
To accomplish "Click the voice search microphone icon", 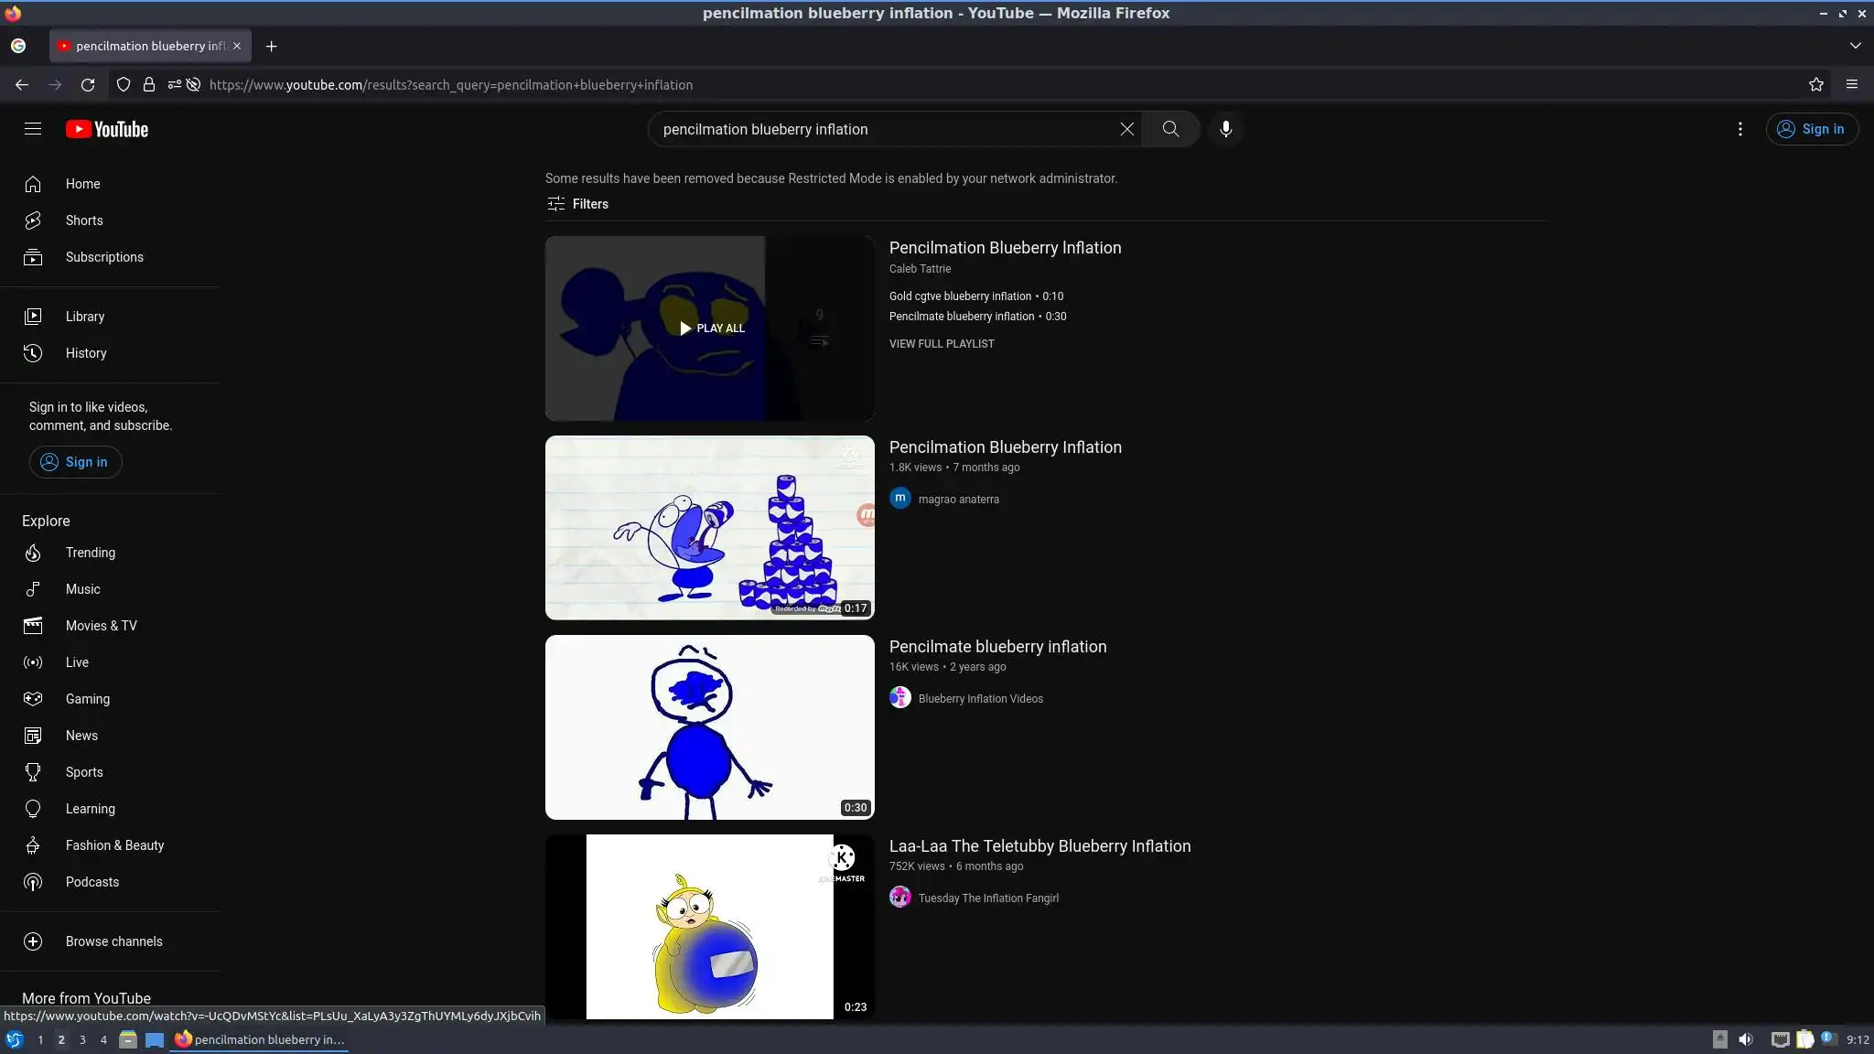I will coord(1225,129).
